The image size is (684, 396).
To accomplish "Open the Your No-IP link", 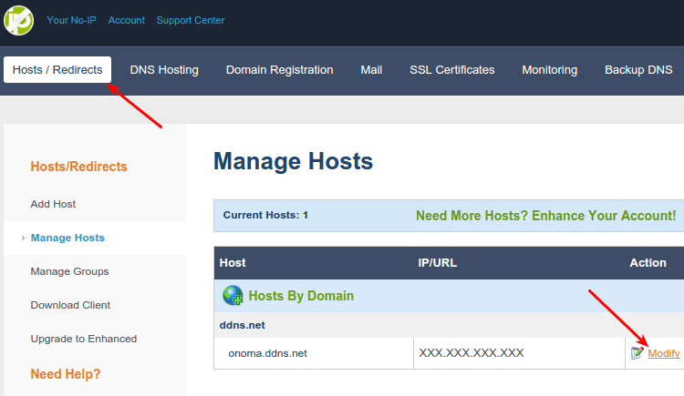I will (x=71, y=20).
